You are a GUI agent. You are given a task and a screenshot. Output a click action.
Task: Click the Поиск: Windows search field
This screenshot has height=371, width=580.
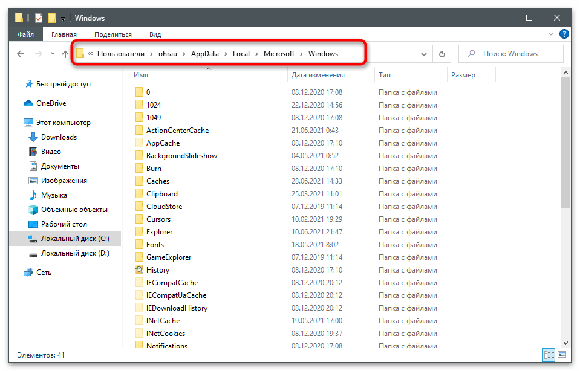point(511,54)
